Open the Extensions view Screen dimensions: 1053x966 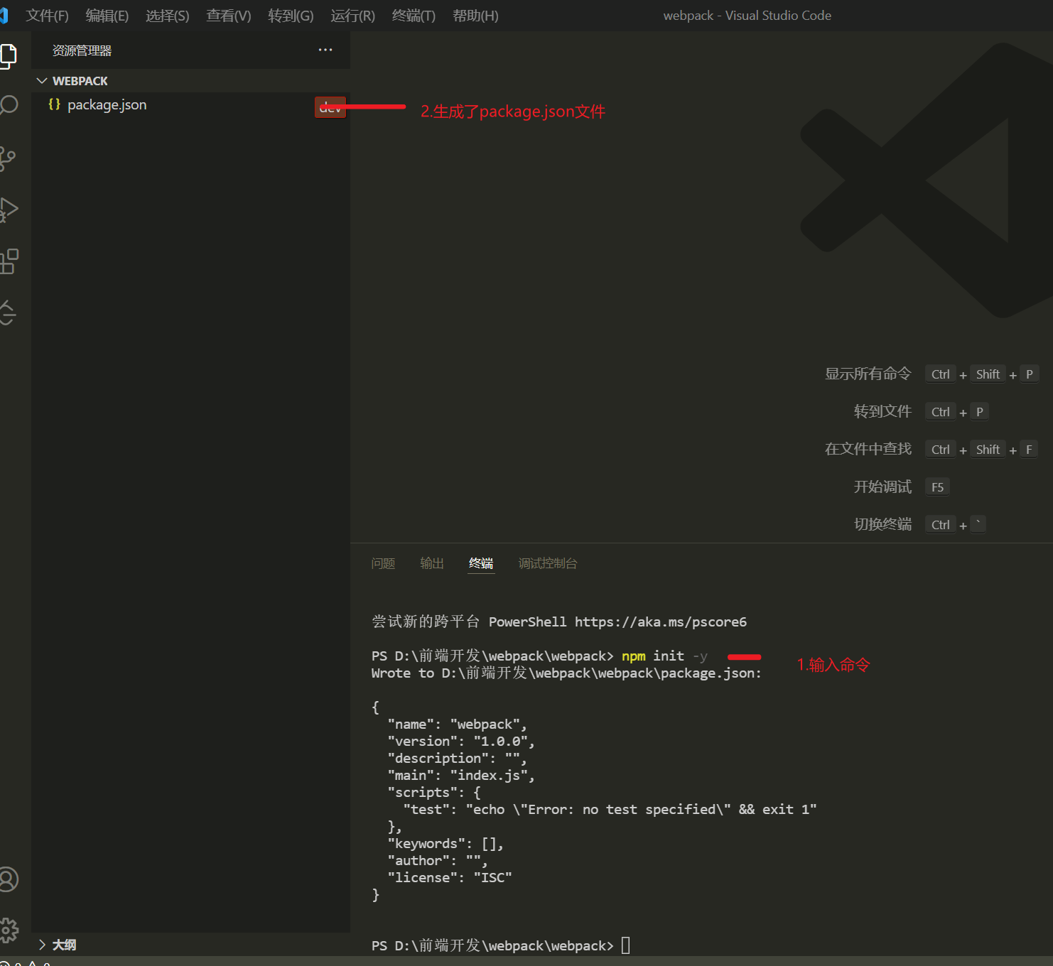pyautogui.click(x=8, y=261)
